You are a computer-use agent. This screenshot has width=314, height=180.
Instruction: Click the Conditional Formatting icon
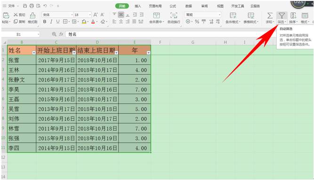[233, 16]
